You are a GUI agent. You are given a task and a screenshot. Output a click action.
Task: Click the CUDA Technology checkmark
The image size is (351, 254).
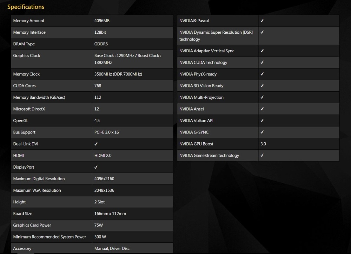point(262,63)
